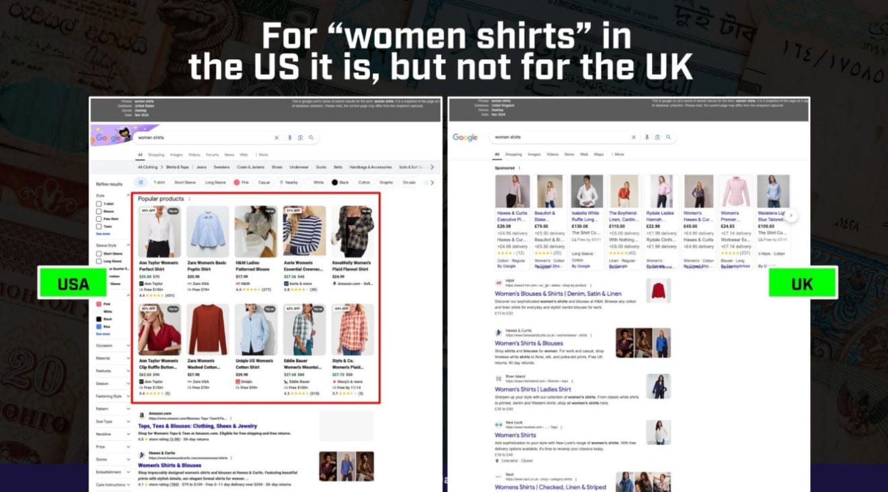The height and width of the screenshot is (492, 888).
Task: Switch to the Shopping tab in the UK results
Action: 513,154
